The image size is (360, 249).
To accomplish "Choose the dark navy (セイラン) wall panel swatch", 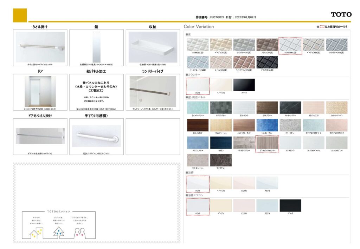I will click(221, 143).
